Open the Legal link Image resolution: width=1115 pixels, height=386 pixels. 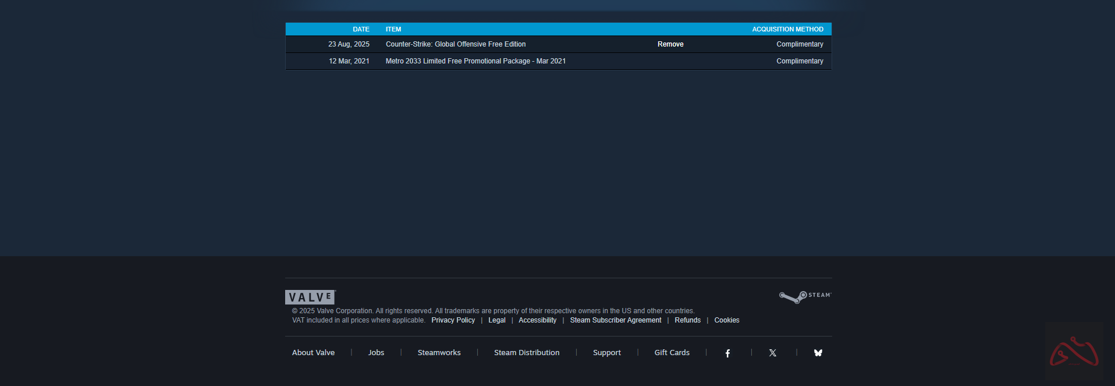(496, 320)
